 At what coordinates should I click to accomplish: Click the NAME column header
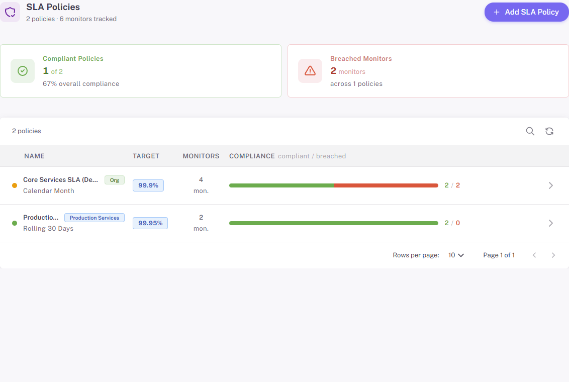pos(34,156)
